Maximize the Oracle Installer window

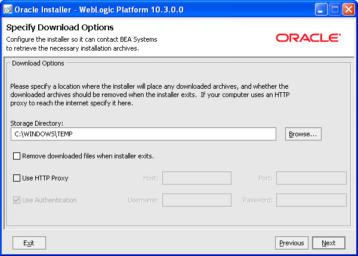pos(335,10)
